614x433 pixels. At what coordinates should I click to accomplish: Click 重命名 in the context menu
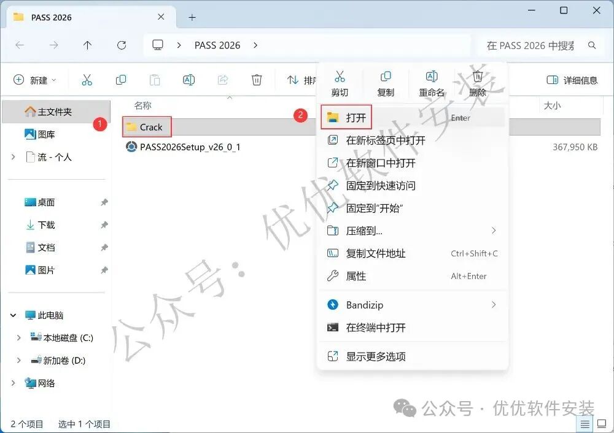click(432, 83)
